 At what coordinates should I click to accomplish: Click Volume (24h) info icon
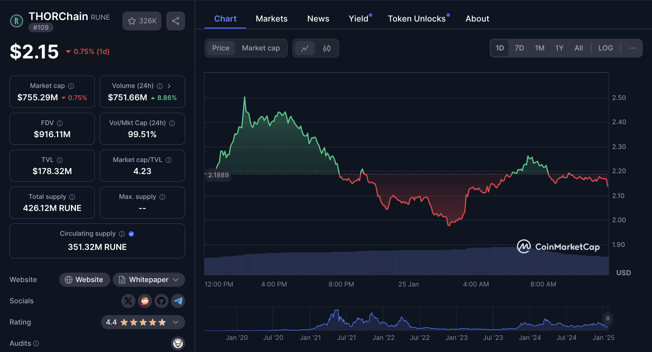[160, 86]
